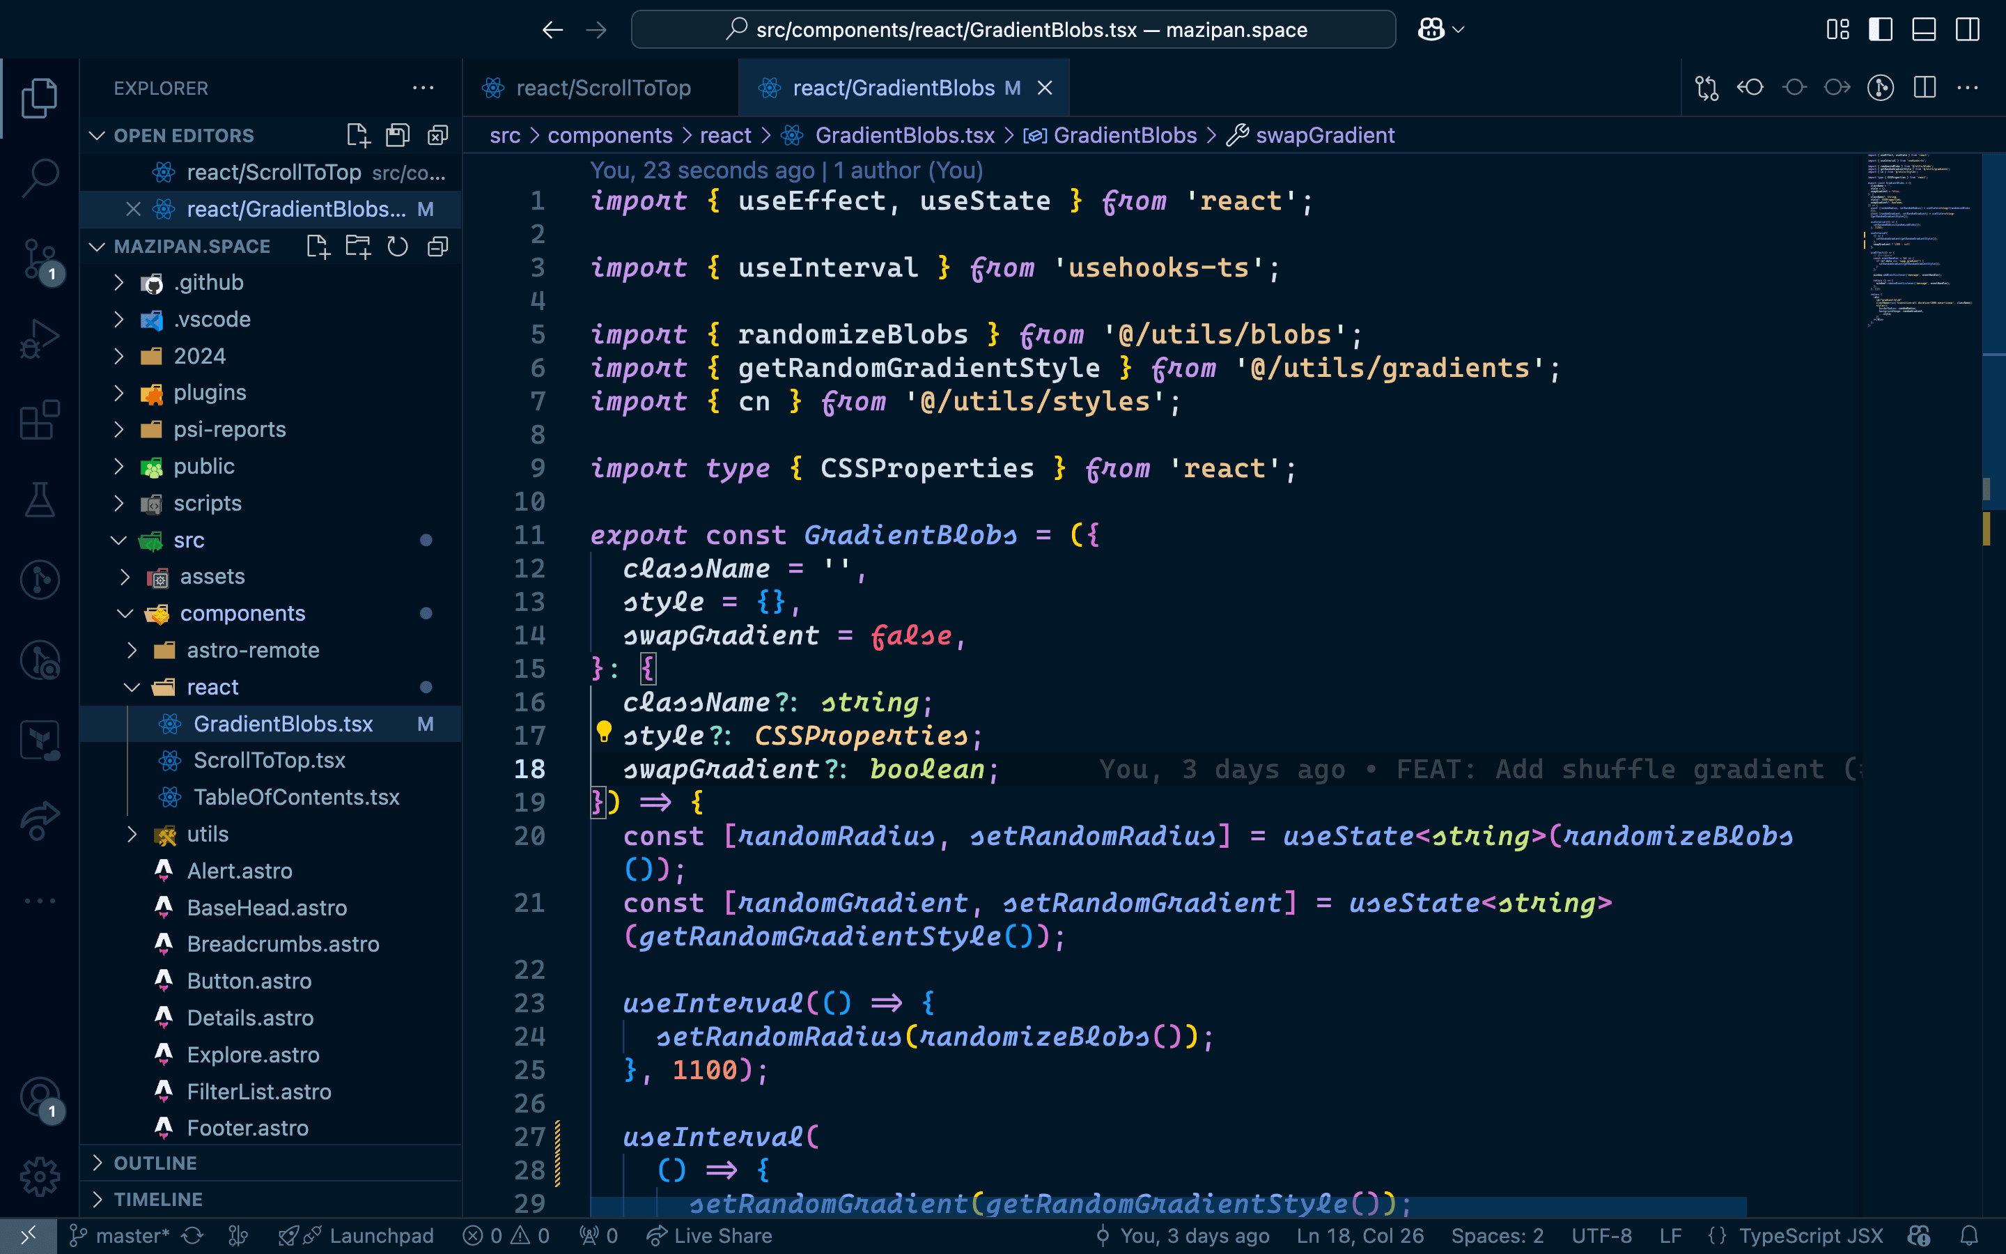Screen dimensions: 2006x1254
Task: Expand the OUTLINE section
Action: [x=155, y=1163]
